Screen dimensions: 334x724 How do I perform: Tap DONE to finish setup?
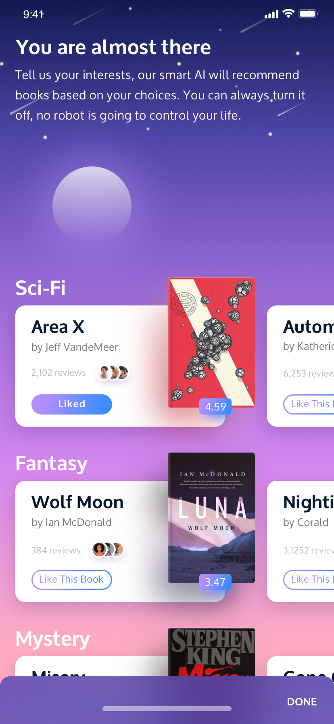tap(302, 702)
